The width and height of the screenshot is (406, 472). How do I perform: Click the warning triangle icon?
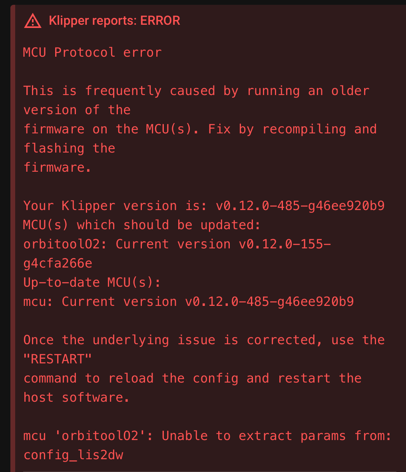pos(33,21)
